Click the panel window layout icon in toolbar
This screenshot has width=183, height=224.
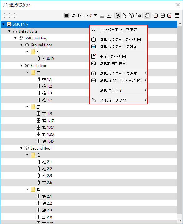[x=177, y=15]
